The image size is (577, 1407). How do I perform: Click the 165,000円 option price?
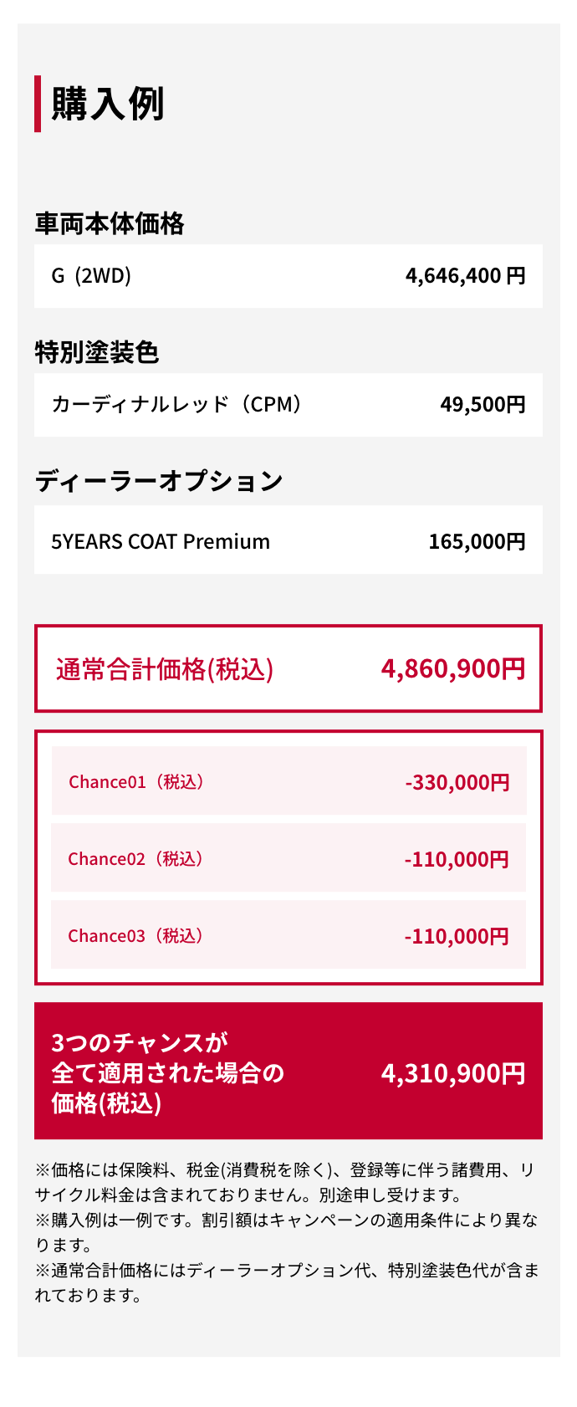pyautogui.click(x=477, y=542)
